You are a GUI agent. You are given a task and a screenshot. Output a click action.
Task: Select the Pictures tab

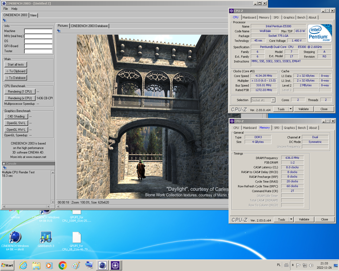63,26
